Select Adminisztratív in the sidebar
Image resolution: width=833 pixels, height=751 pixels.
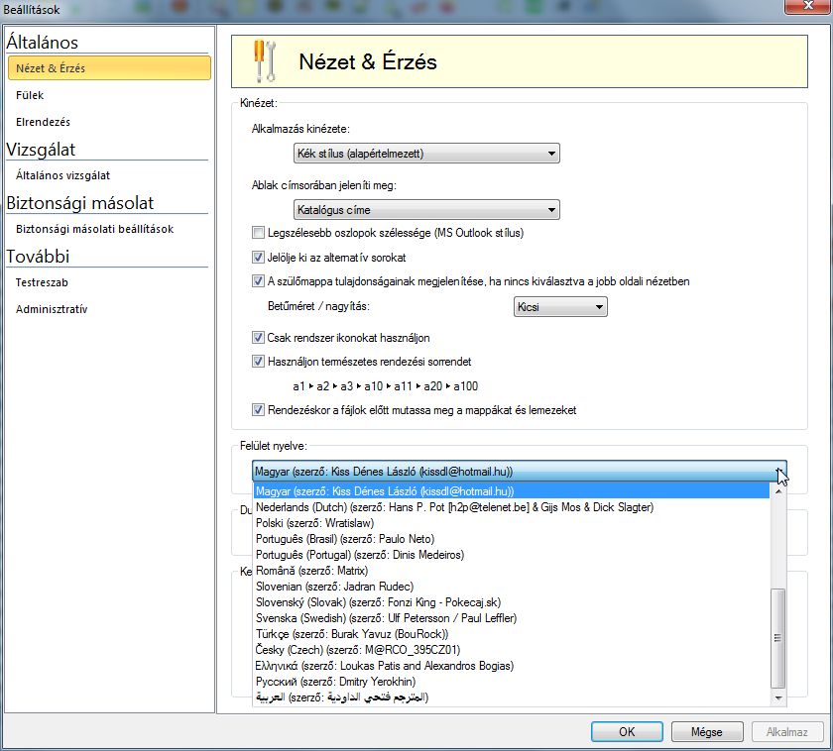point(52,309)
